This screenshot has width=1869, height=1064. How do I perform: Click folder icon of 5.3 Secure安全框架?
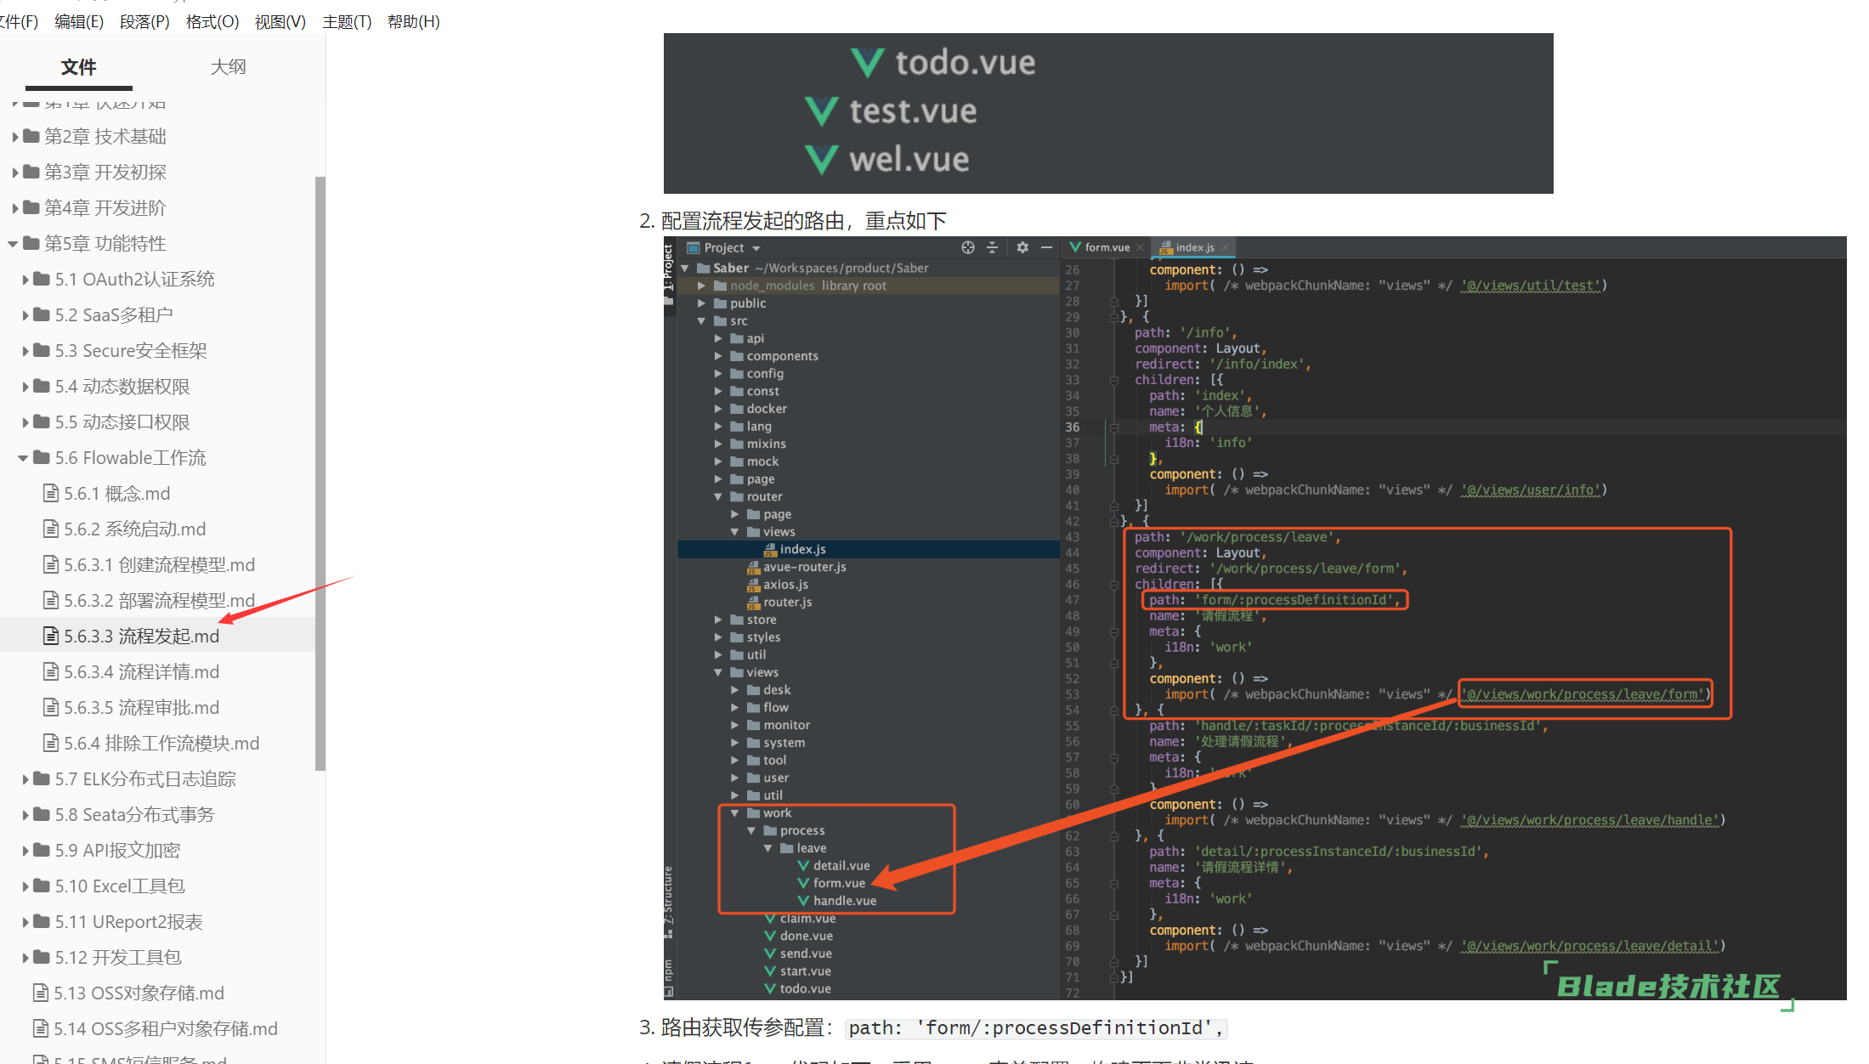(42, 350)
